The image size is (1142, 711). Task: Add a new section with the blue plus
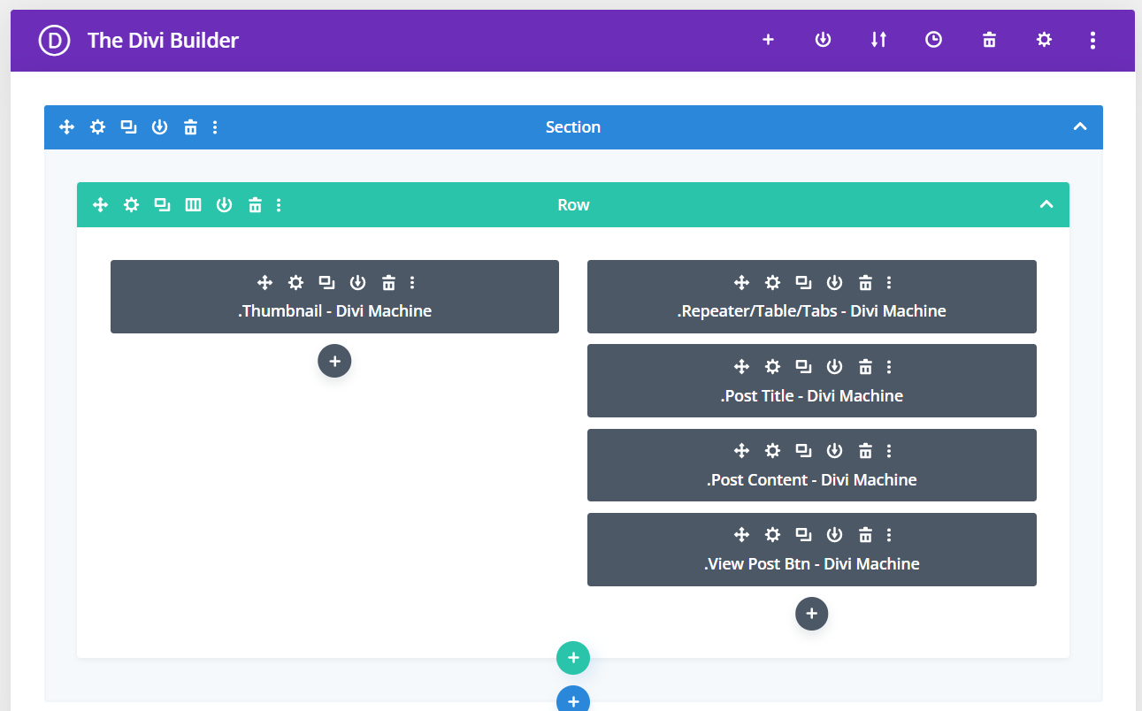(x=573, y=700)
